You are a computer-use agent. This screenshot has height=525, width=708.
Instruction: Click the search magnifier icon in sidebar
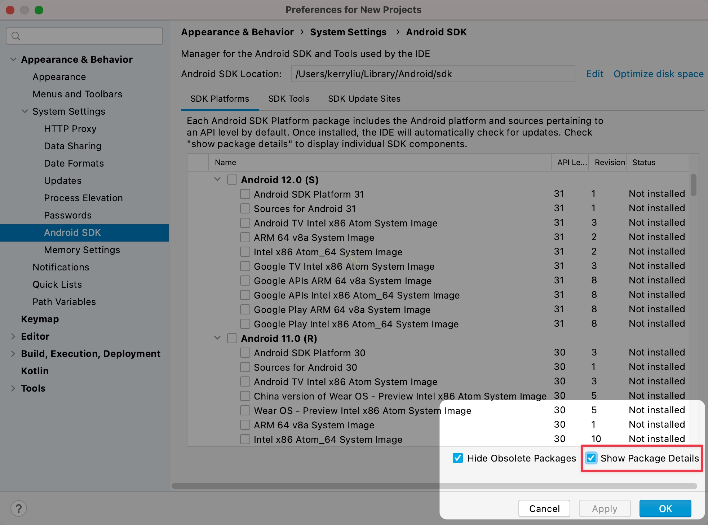tap(16, 36)
